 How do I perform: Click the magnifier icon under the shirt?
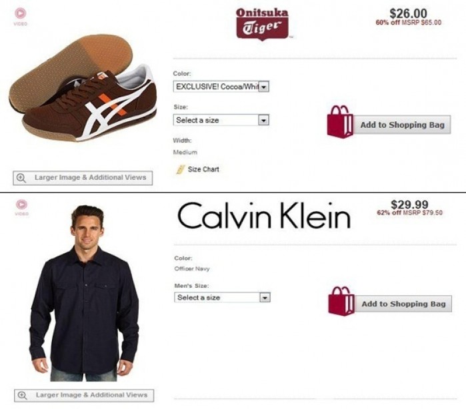22,395
